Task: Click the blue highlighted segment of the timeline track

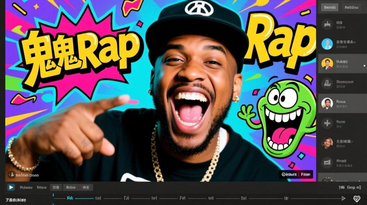Action: [x=84, y=198]
